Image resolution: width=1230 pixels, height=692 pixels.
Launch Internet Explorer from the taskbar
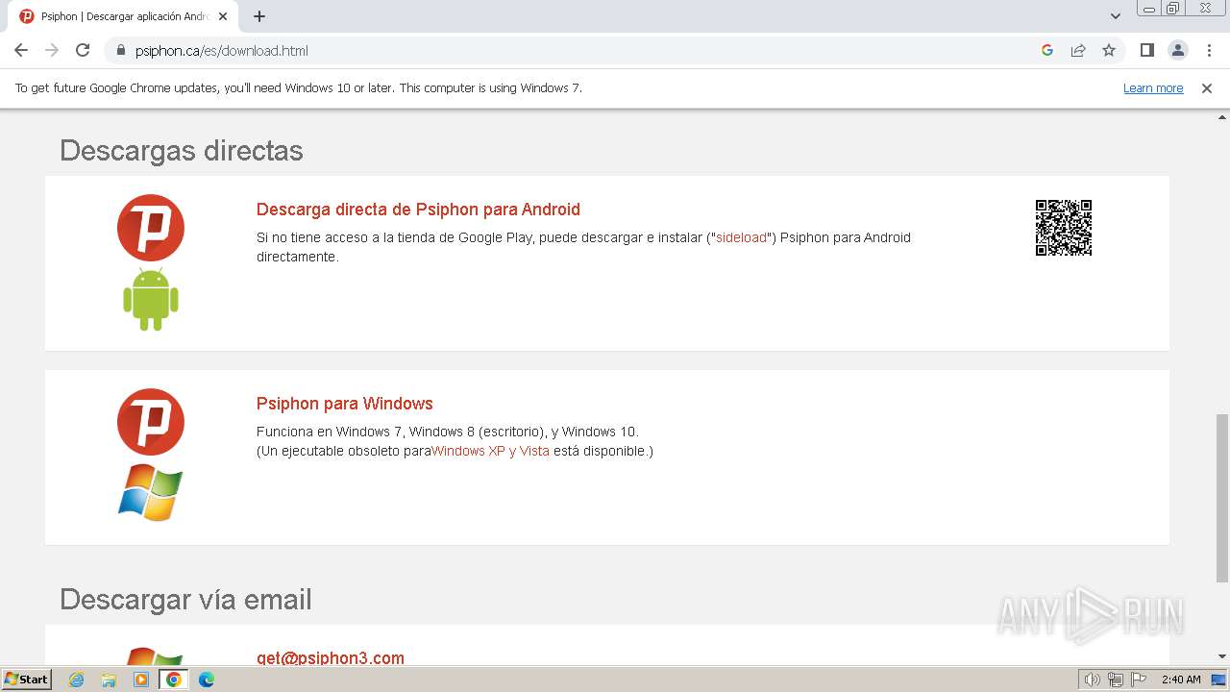[x=77, y=680]
